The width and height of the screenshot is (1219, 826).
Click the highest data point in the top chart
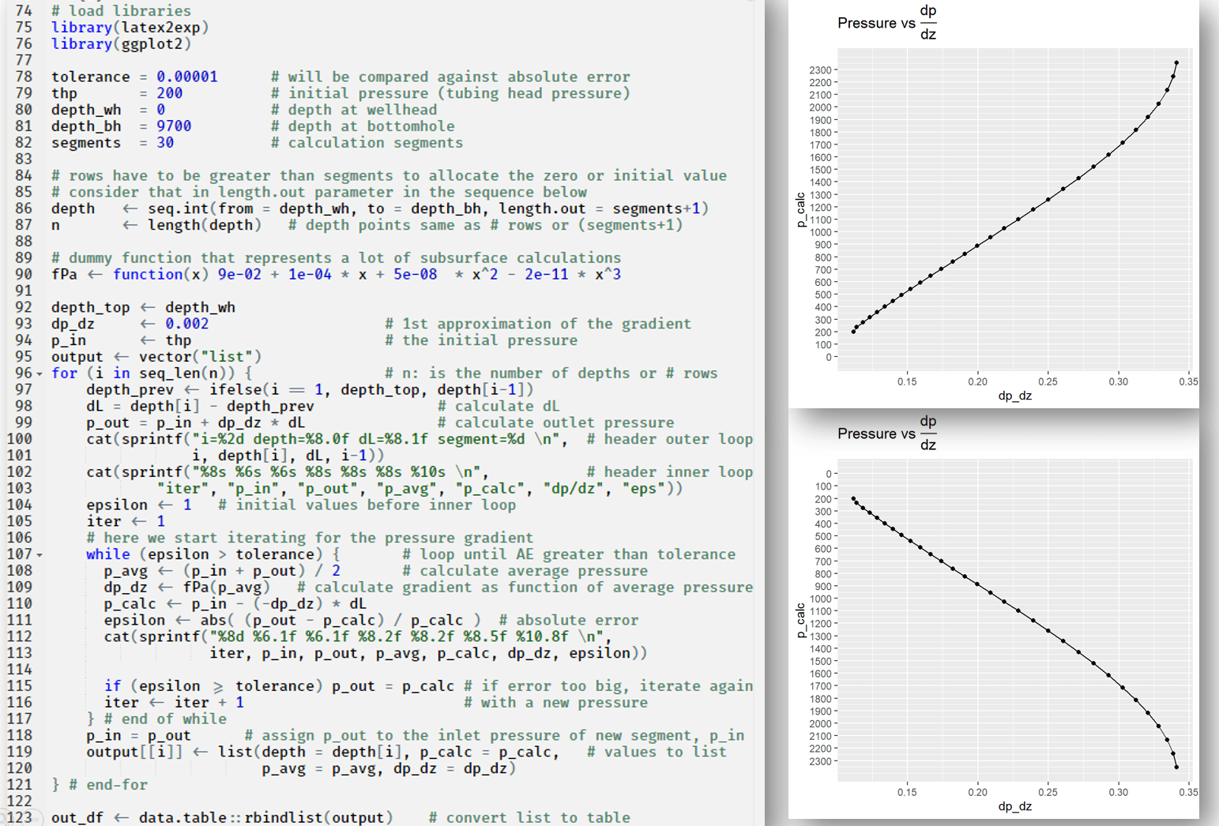1176,62
